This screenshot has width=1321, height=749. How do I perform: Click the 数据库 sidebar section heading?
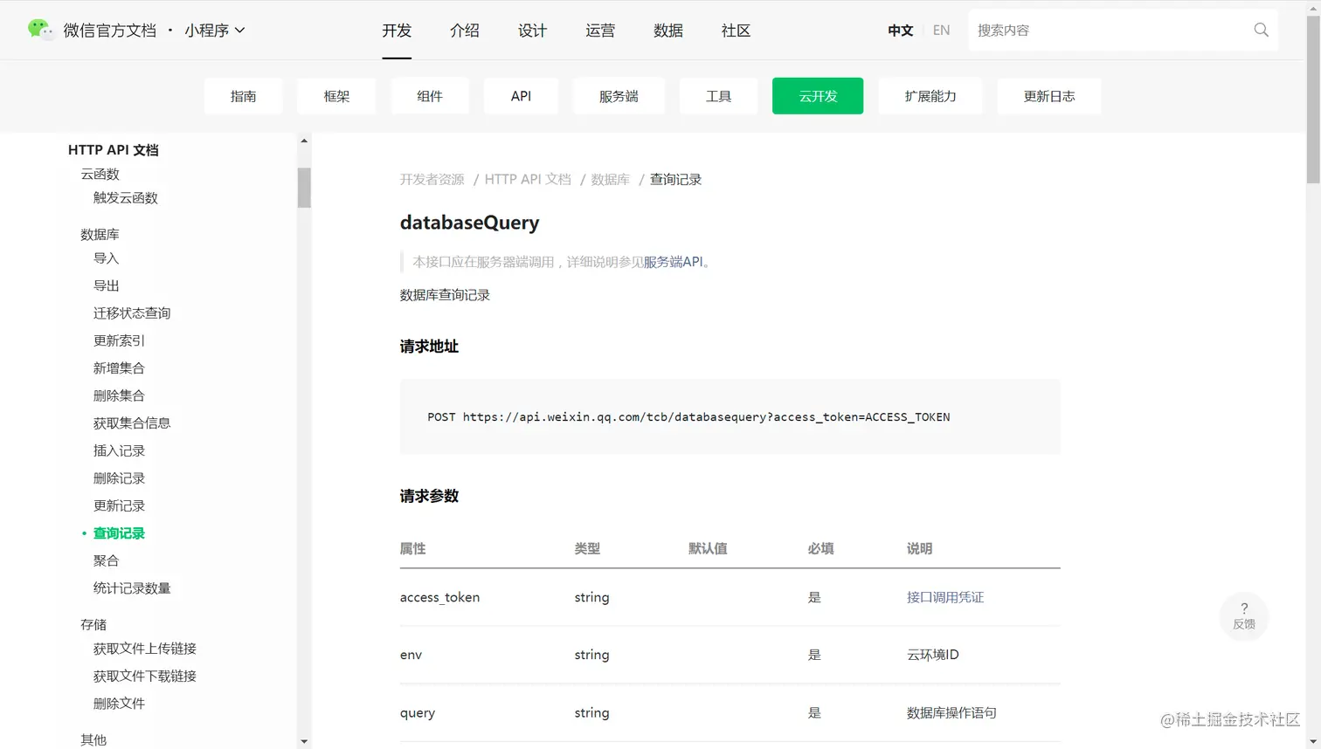pos(100,234)
